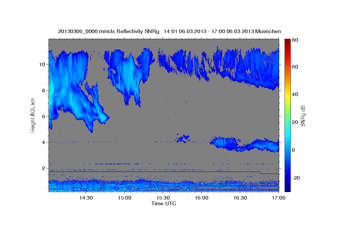Viewport: 345px width, 230px height.
Task: Click the height tick label 4
Action: (43, 142)
